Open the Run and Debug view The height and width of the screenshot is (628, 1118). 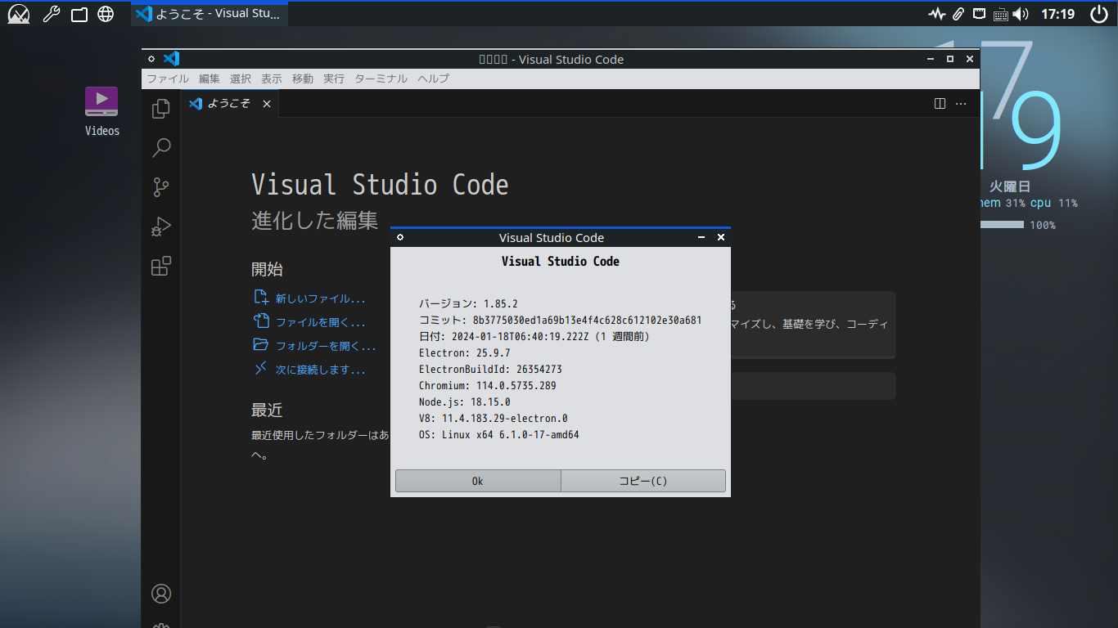tap(161, 227)
